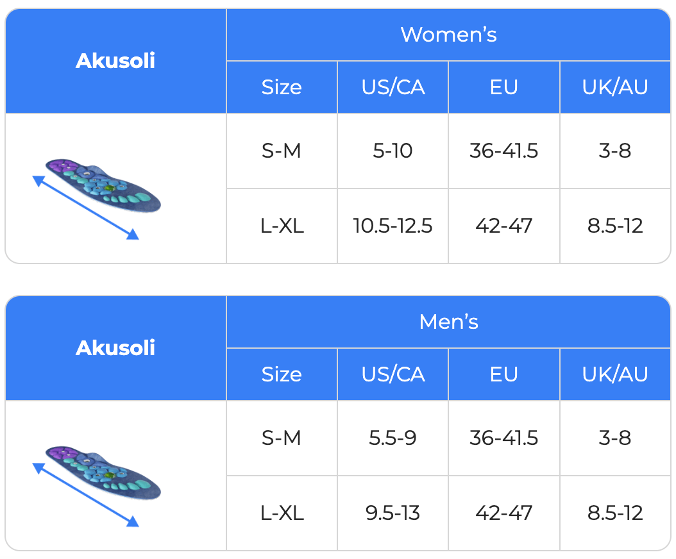Click the men's Size column header
Viewport: 676px width, 559px height.
tap(282, 374)
